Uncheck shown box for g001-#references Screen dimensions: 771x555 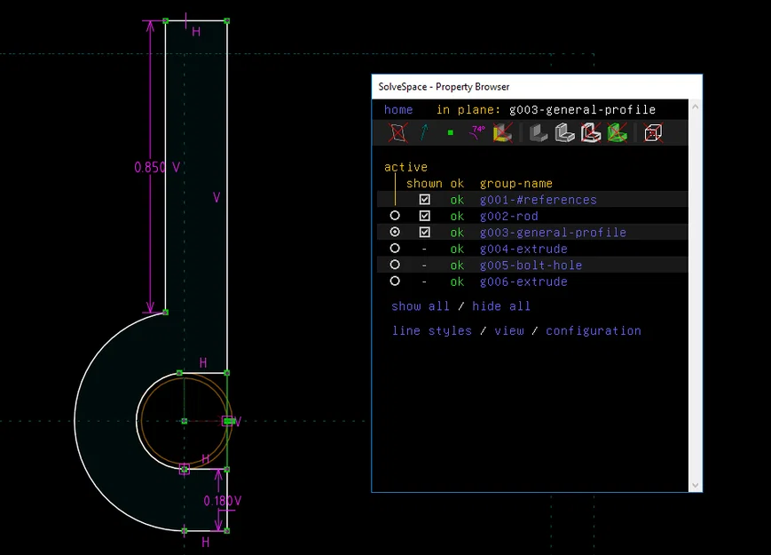[425, 200]
